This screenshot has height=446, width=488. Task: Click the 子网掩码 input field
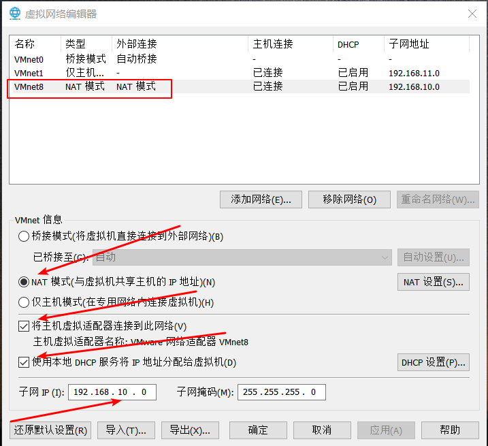pos(282,392)
